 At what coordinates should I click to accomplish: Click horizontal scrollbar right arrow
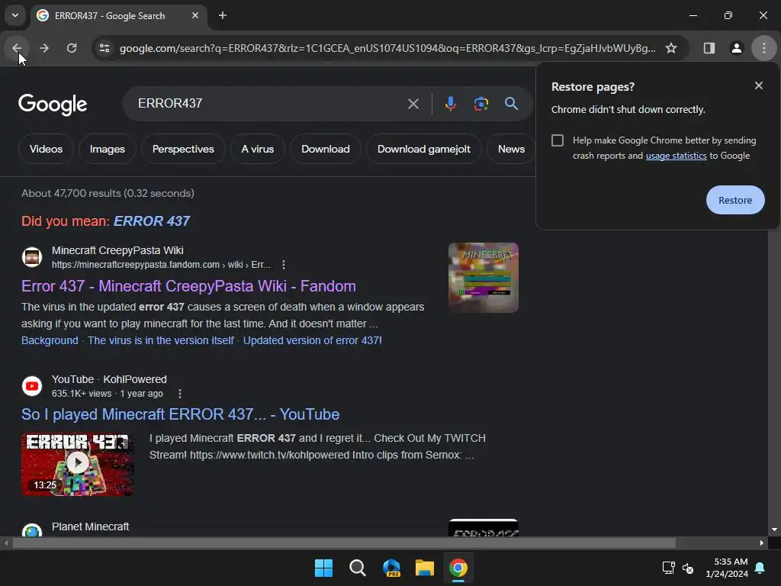[762, 543]
